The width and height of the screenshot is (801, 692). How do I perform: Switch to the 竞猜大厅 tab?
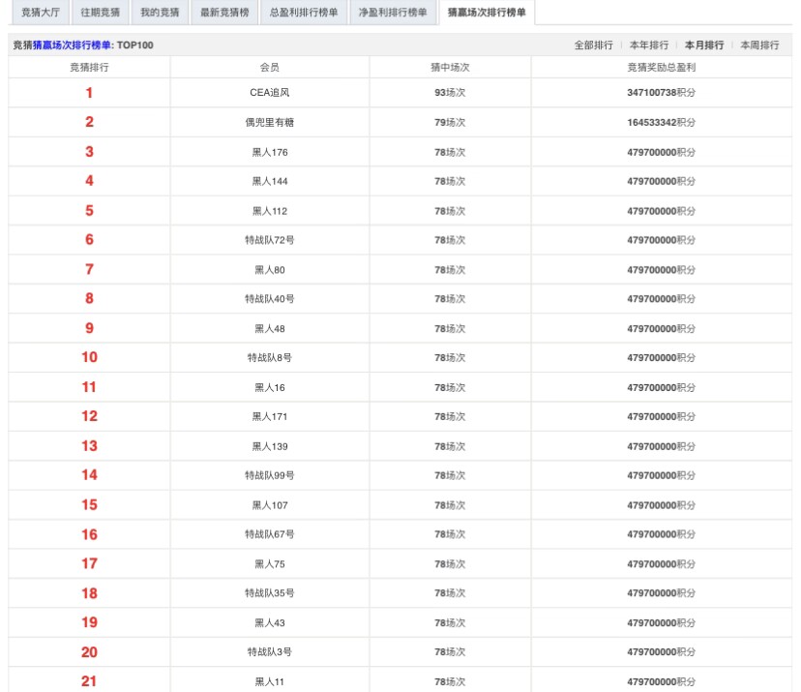coord(39,13)
